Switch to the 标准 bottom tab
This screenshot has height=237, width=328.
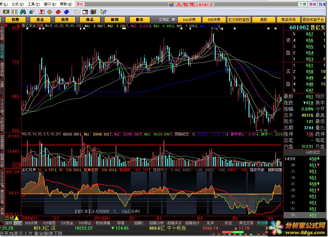pos(121,223)
